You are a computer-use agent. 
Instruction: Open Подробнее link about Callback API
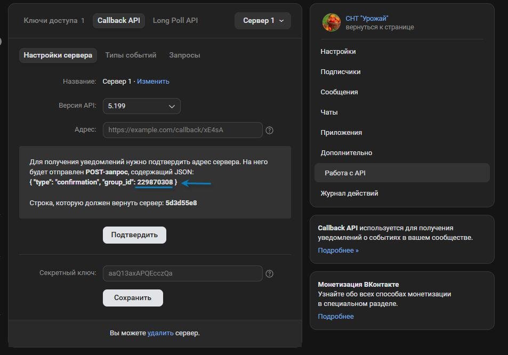(x=338, y=251)
